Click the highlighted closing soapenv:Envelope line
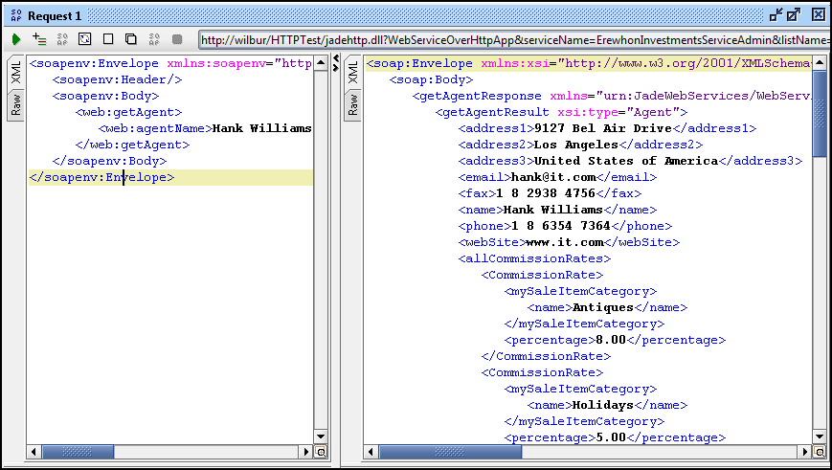The height and width of the screenshot is (470, 832). click(x=170, y=177)
